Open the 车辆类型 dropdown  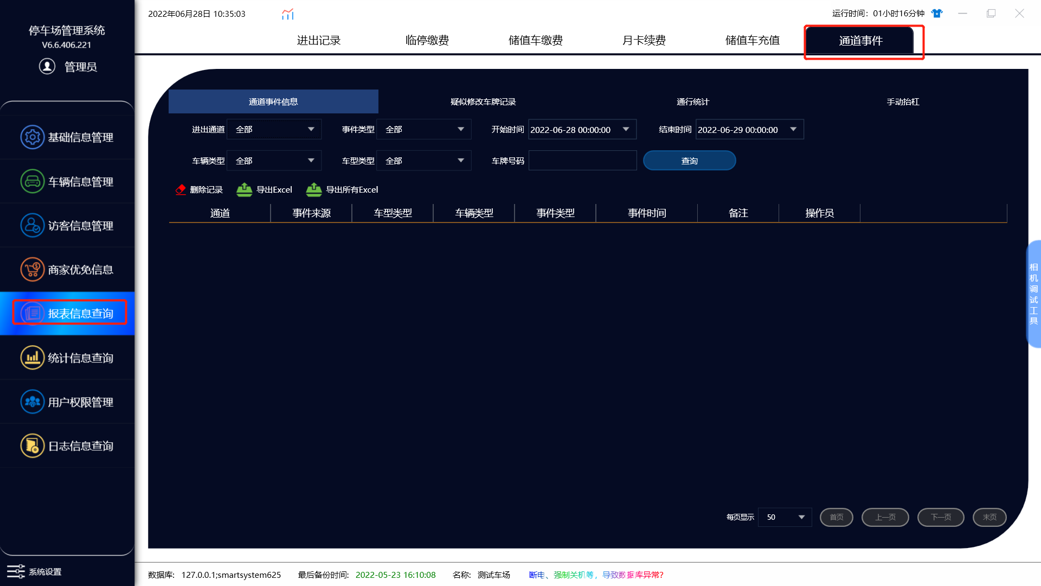(274, 161)
